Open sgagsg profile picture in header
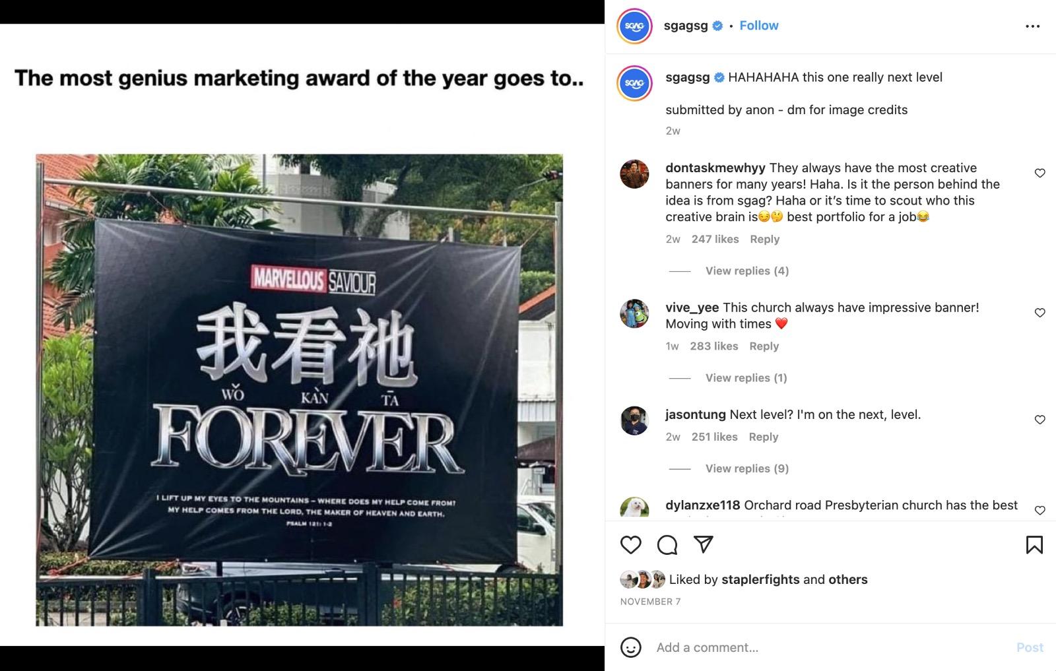The image size is (1056, 671). [x=634, y=26]
